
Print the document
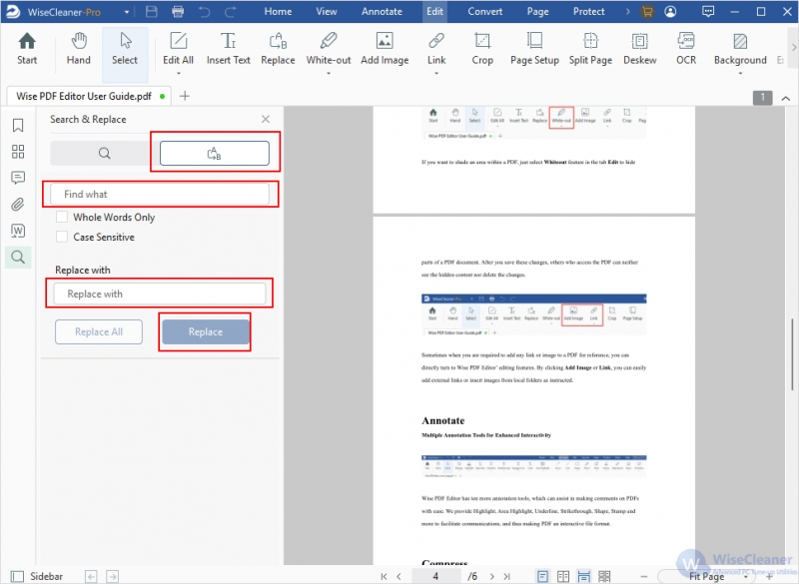[x=178, y=12]
